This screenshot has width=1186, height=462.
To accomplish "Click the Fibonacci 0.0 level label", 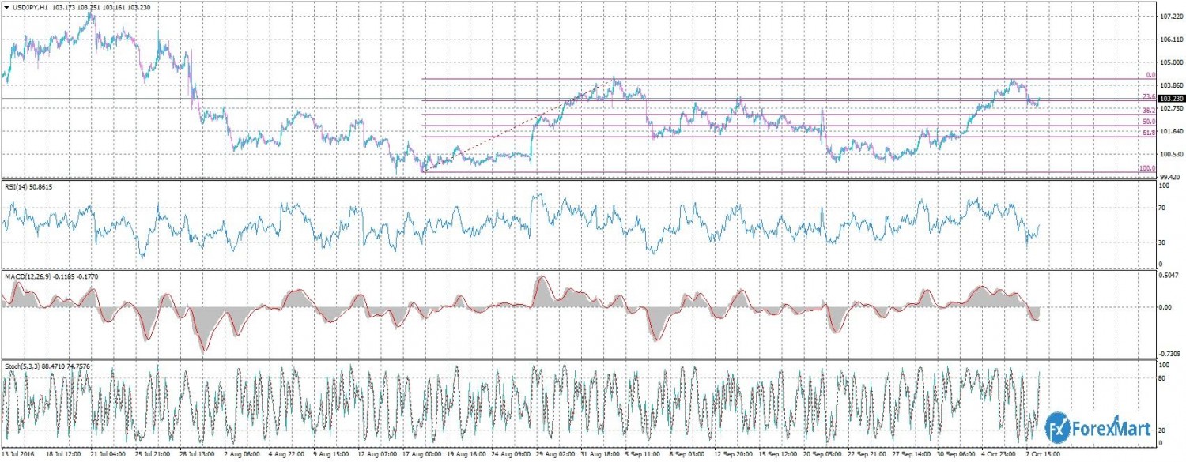I will pos(1150,75).
